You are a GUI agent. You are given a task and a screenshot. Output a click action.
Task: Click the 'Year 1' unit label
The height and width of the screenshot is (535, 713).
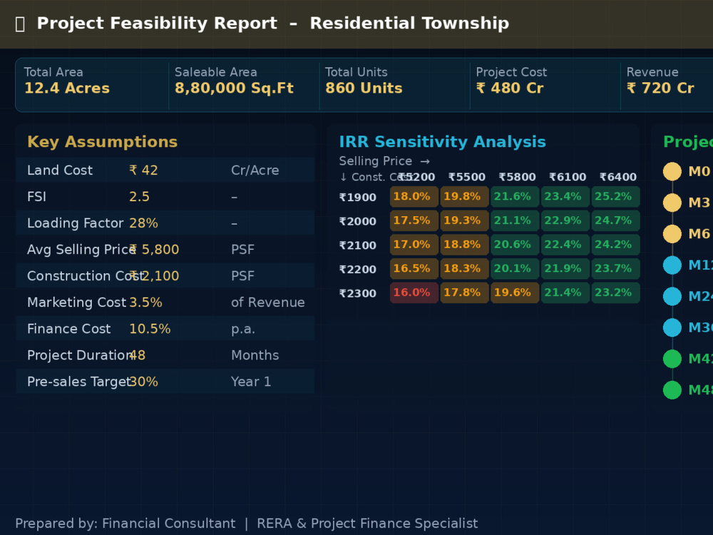click(251, 381)
